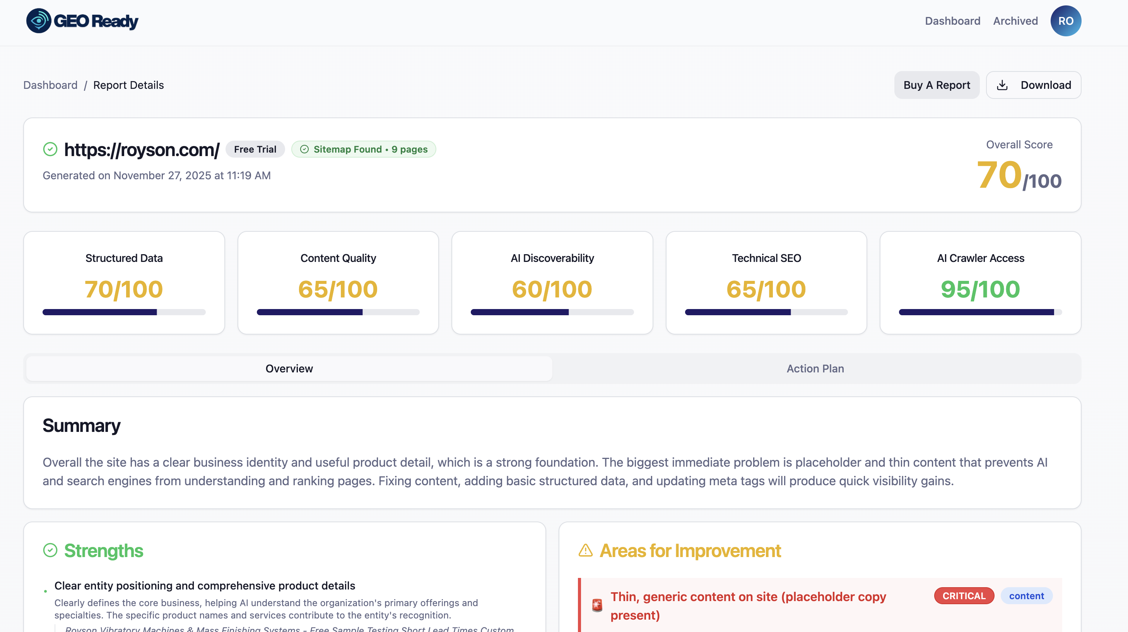Image resolution: width=1128 pixels, height=632 pixels.
Task: Click green checkmark beside royson.com URL
Action: coord(50,149)
